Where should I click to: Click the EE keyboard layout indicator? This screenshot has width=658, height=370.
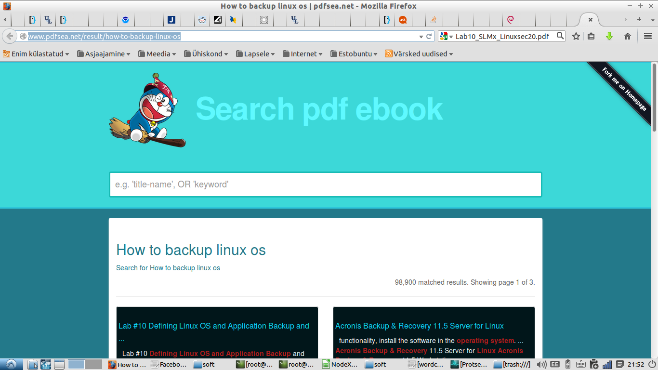tap(555, 365)
